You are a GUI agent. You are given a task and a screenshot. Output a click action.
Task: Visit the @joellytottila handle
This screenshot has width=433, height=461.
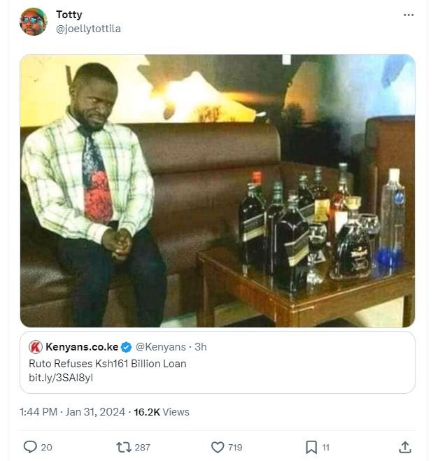coord(88,29)
